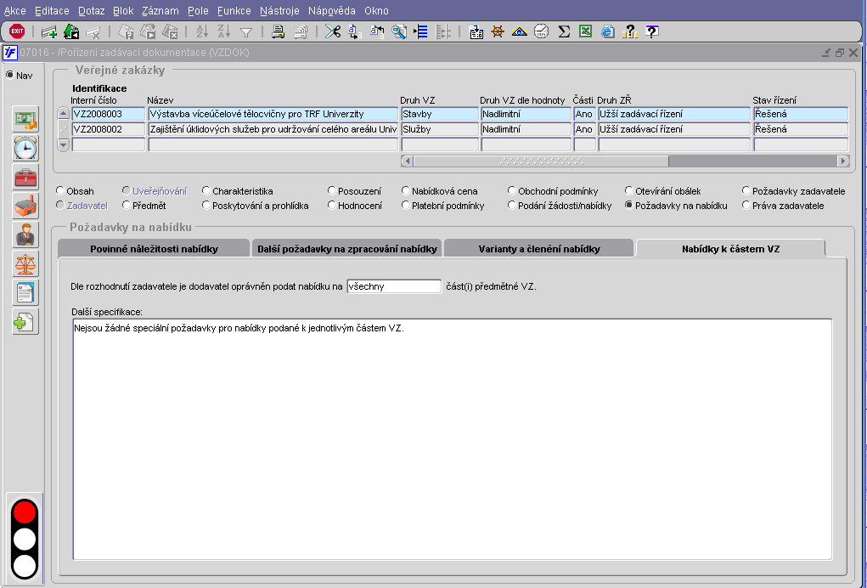Image resolution: width=867 pixels, height=588 pixels.
Task: Click cell 'VZ2008002' in Interní číslo column
Action: pos(109,129)
